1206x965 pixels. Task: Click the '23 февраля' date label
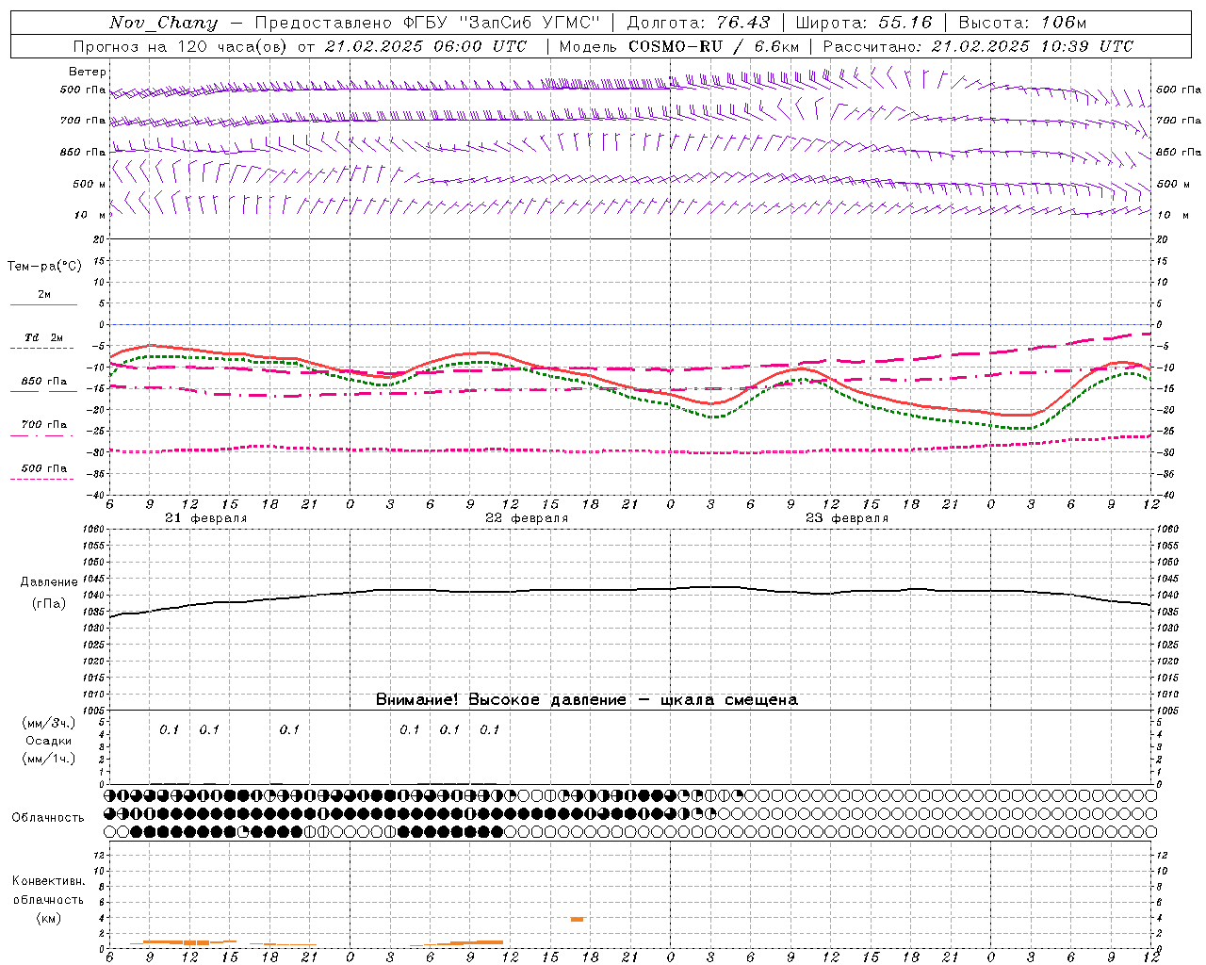pyautogui.click(x=846, y=518)
